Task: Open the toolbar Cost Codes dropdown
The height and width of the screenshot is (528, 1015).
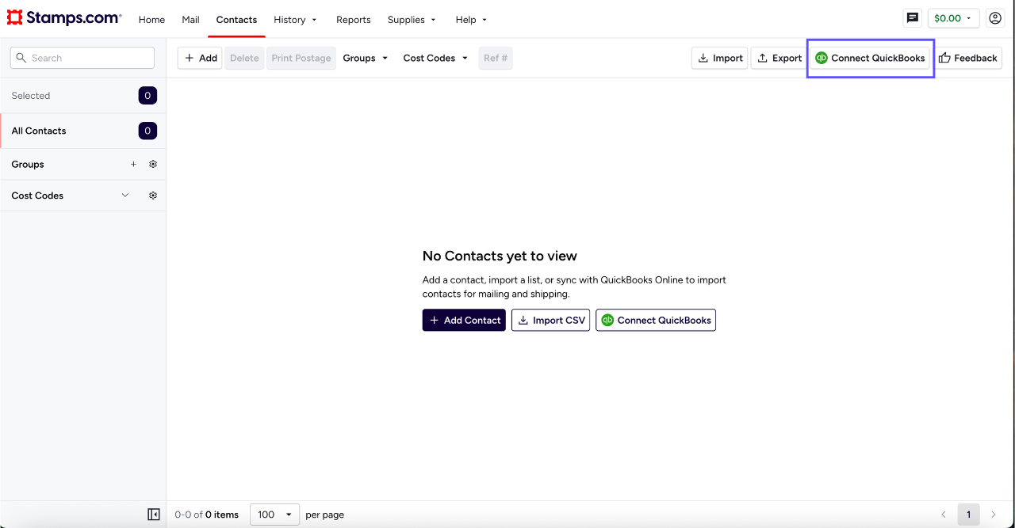Action: pyautogui.click(x=435, y=58)
